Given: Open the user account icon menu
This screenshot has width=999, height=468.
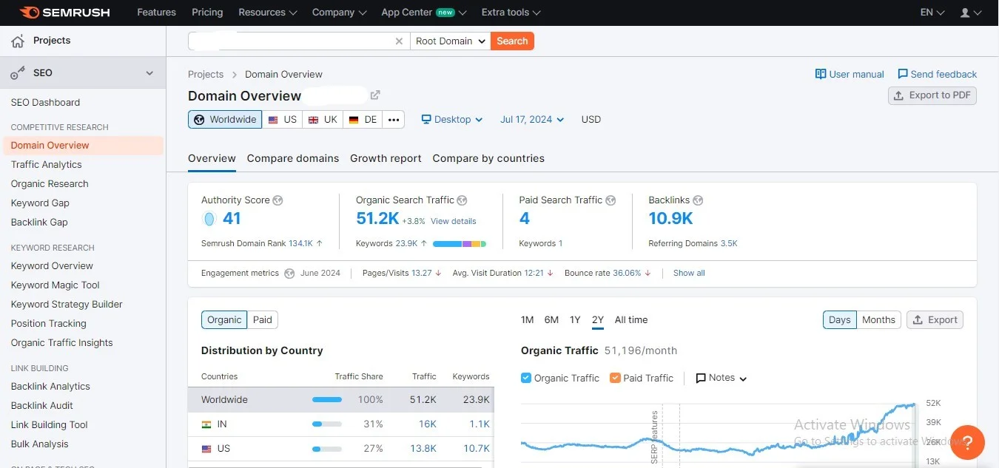Looking at the screenshot, I should (969, 13).
